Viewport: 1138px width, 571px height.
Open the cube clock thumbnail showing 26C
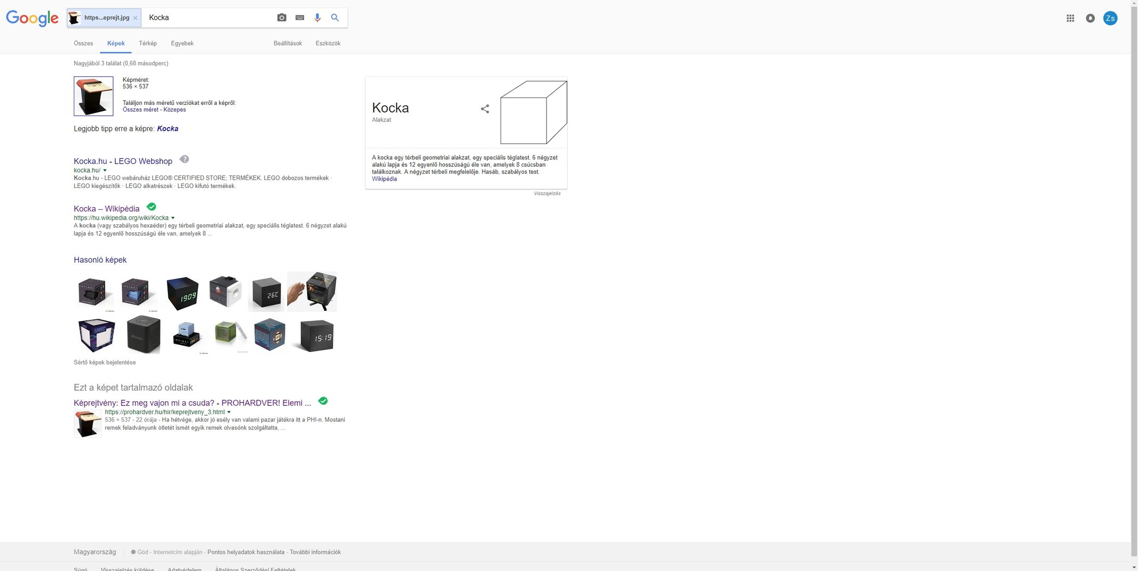point(266,293)
